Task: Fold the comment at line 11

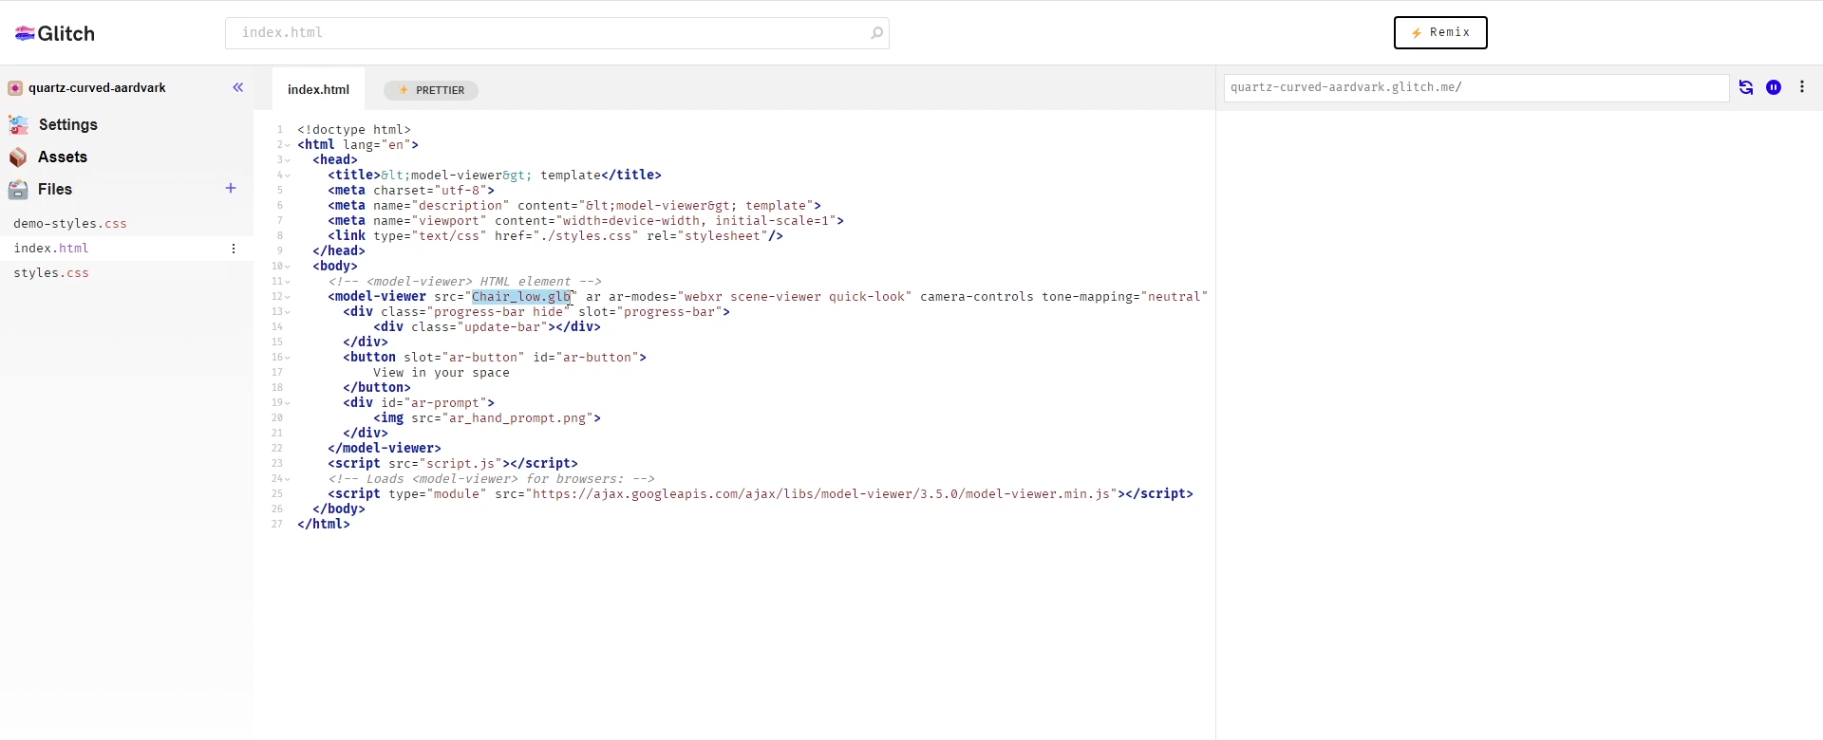Action: (x=288, y=282)
